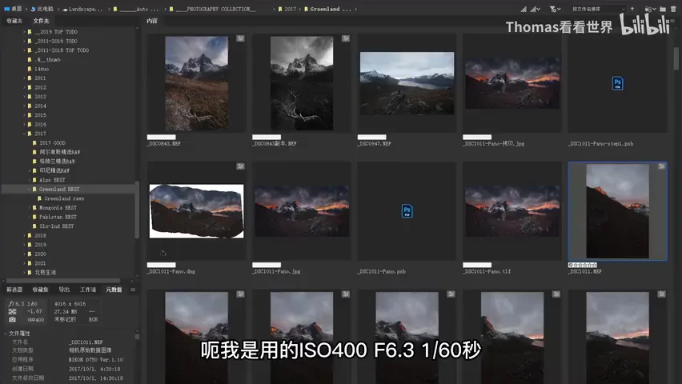Open the 筛选器 filter tab
This screenshot has width=682, height=384.
coord(14,290)
